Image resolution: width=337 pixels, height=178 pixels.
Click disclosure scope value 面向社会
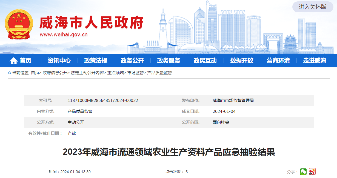click(221, 122)
